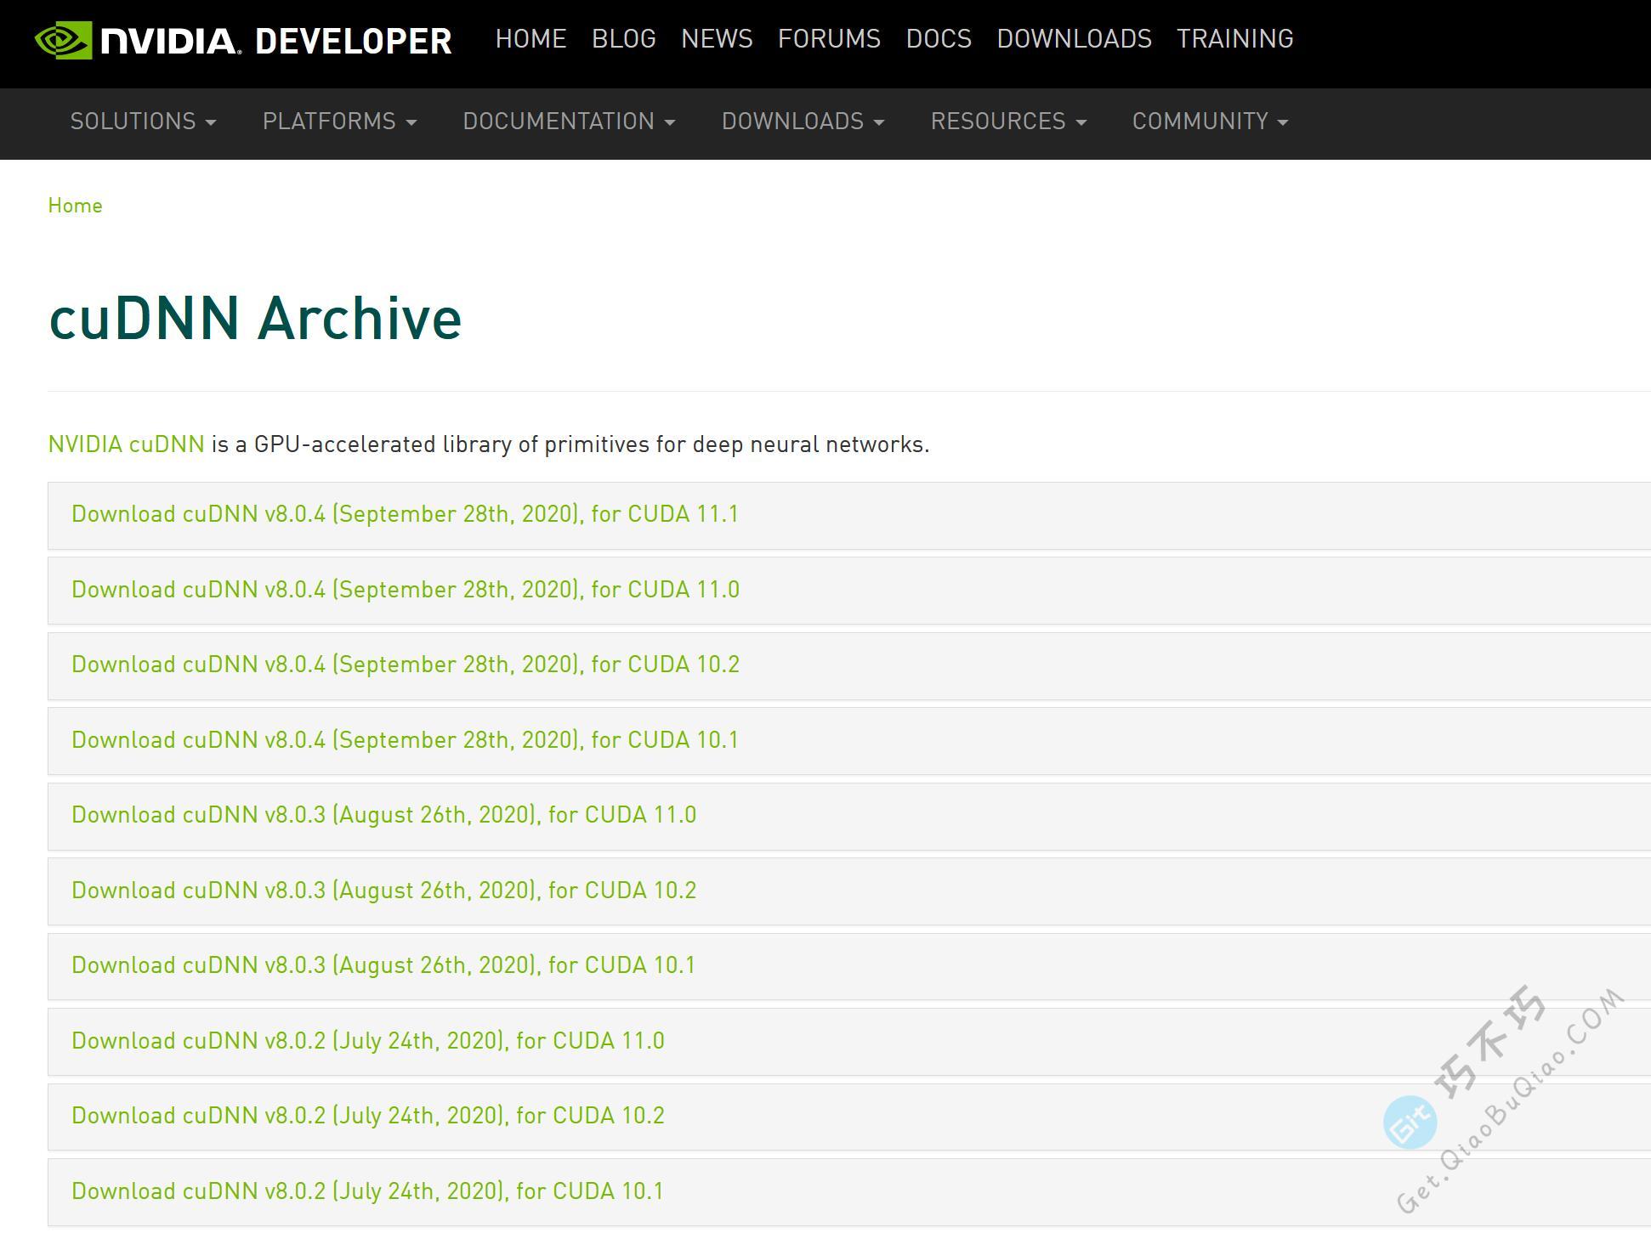Screen dimensions: 1651x1233
Task: Expand the secondary DOWNLOADS dropdown
Action: coord(803,122)
